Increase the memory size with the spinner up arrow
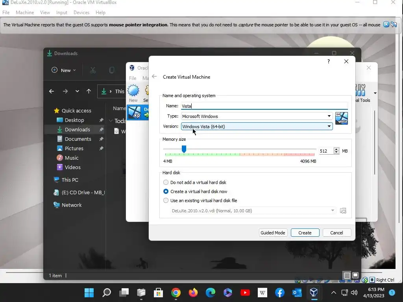Image resolution: width=403 pixels, height=302 pixels. point(336,149)
